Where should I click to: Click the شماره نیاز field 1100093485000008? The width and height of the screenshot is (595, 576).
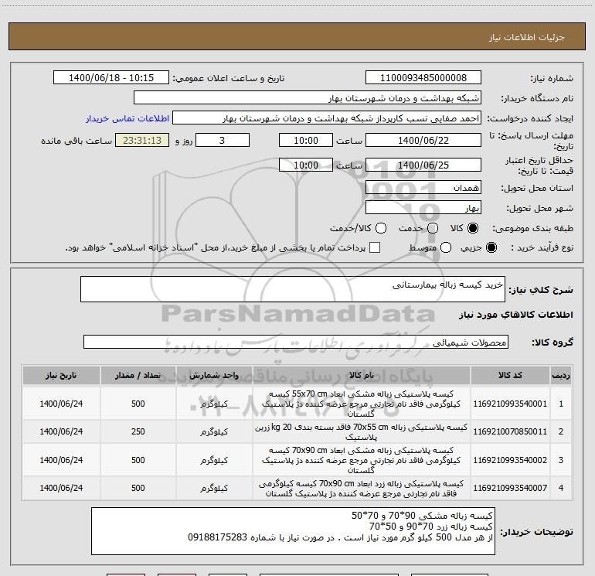(x=423, y=78)
